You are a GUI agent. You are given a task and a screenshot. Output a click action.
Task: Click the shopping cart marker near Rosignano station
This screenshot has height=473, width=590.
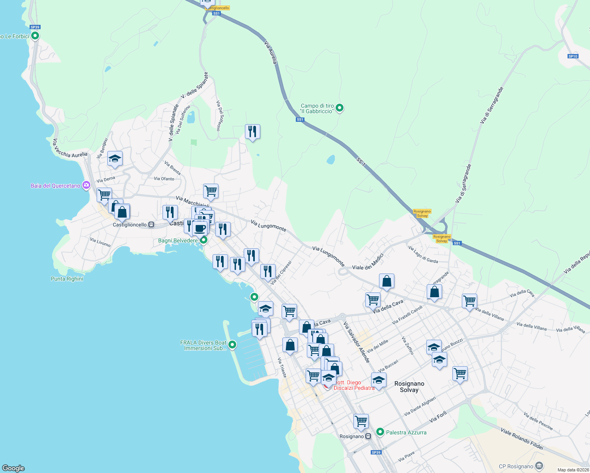[x=361, y=421]
